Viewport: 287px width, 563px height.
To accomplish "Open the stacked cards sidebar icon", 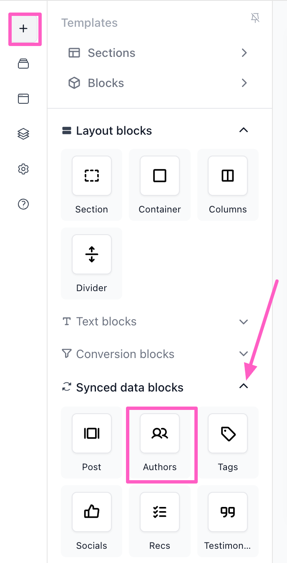I will [x=23, y=64].
